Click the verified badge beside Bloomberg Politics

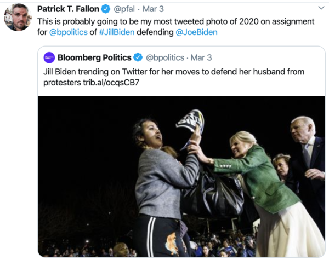[139, 57]
